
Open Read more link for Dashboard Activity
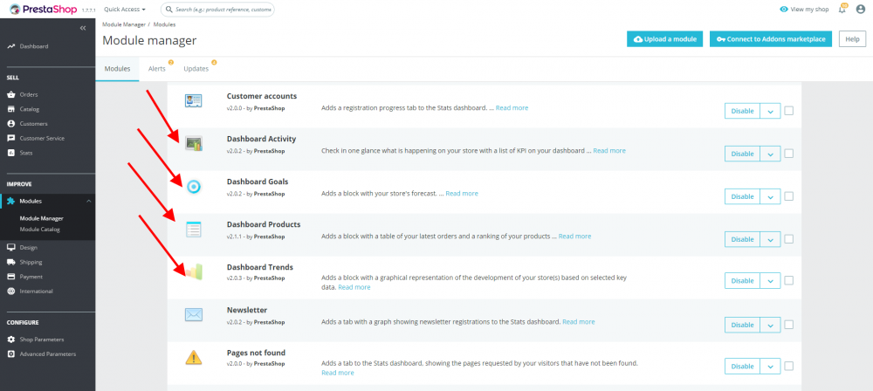pos(609,151)
